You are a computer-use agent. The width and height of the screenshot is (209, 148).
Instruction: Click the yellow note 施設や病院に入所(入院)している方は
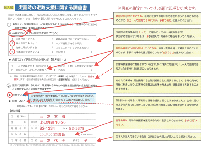[x=157, y=51]
